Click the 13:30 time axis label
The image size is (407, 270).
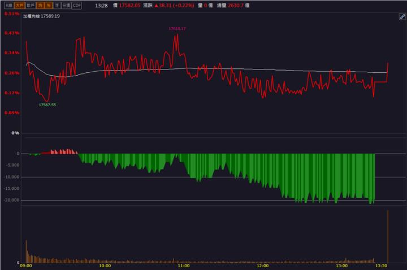382,265
